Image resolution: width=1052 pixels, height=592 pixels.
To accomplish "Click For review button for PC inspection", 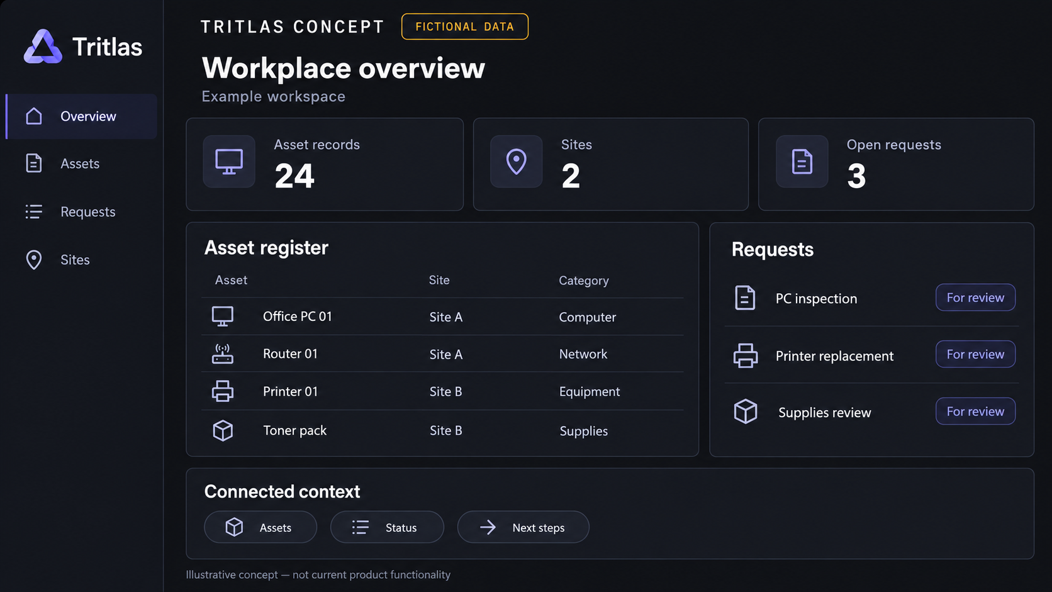I will pyautogui.click(x=975, y=298).
